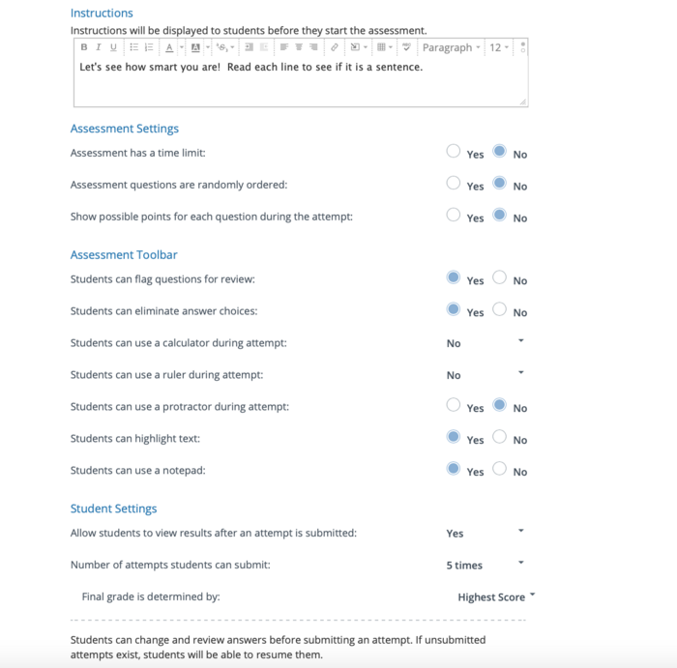This screenshot has width=677, height=668.
Task: Select No for flagging questions for review
Action: coord(499,278)
